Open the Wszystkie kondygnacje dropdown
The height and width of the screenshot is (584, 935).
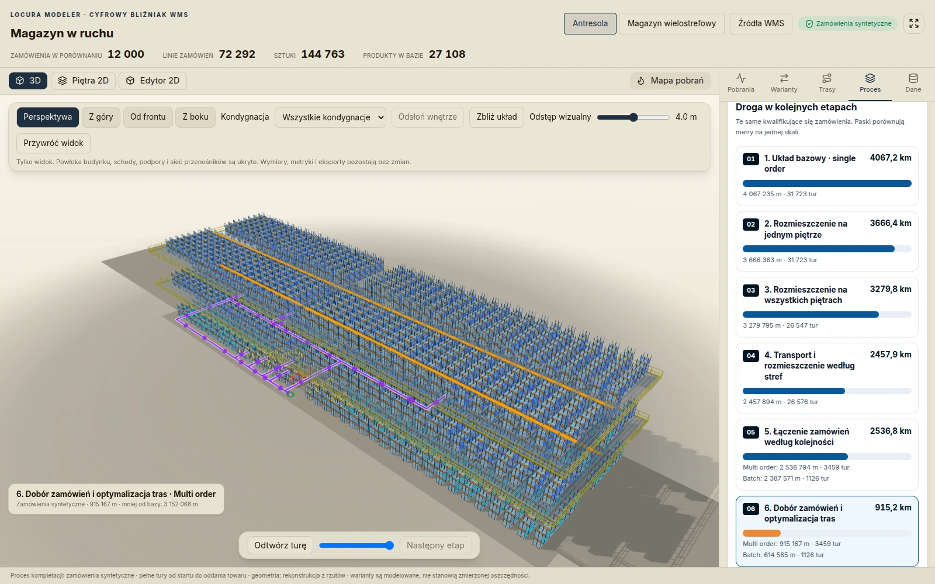click(331, 117)
